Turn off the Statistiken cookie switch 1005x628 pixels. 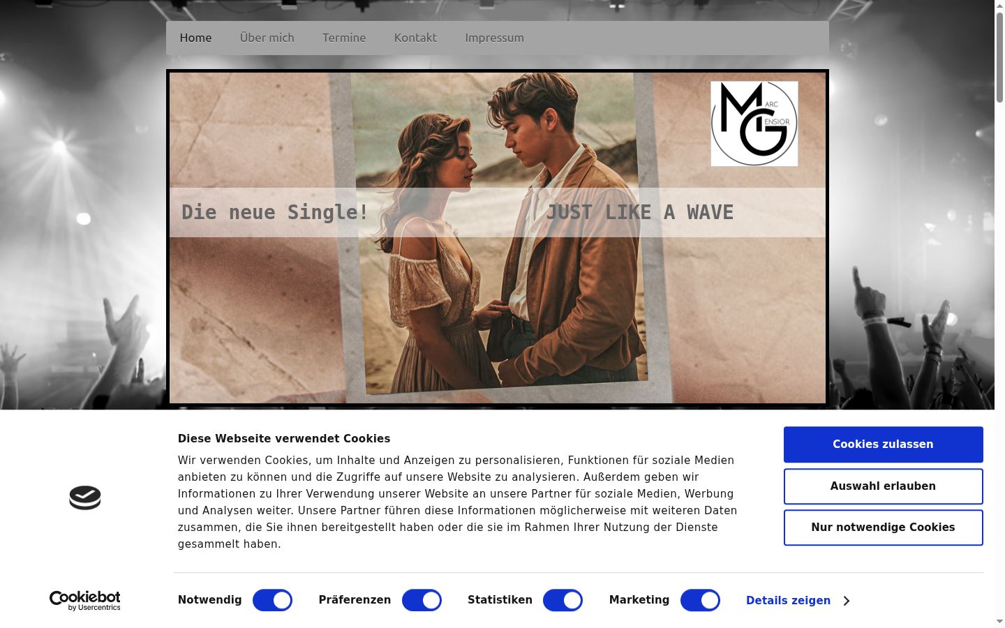pos(563,600)
